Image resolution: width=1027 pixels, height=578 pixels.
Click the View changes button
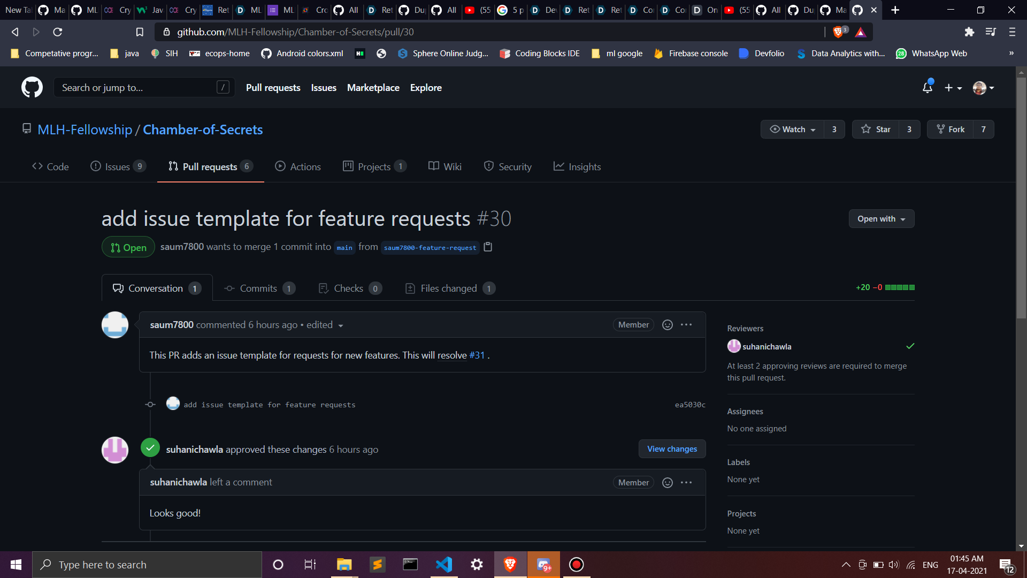[672, 449]
